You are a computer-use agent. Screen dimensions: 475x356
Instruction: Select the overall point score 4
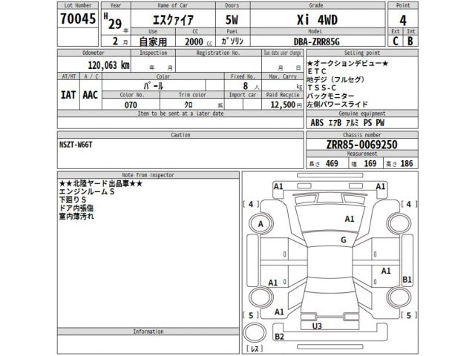pos(402,20)
